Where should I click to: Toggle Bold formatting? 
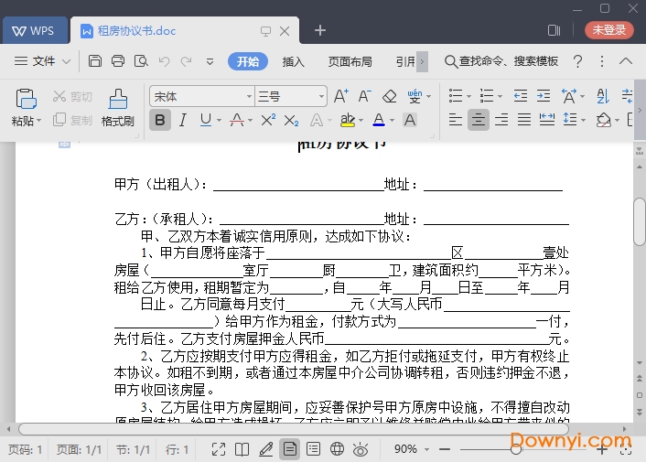point(160,120)
